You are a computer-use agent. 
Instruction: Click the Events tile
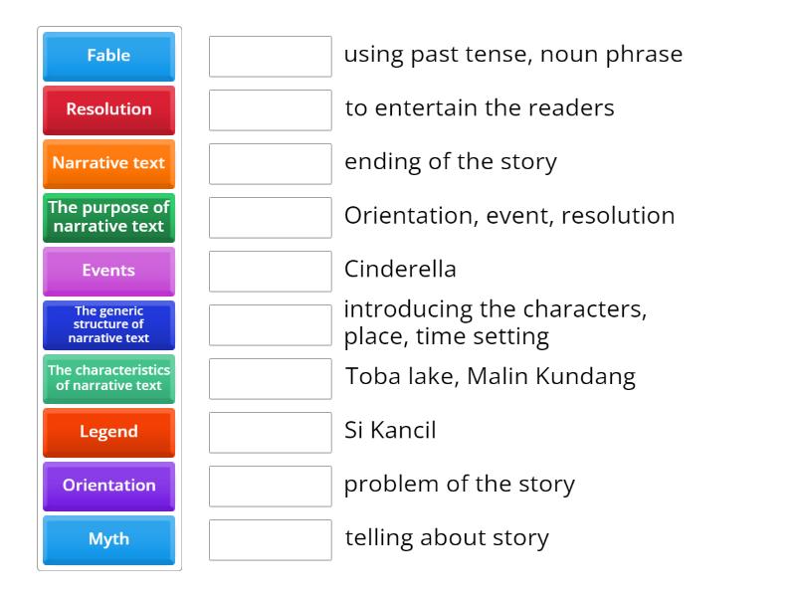(107, 271)
